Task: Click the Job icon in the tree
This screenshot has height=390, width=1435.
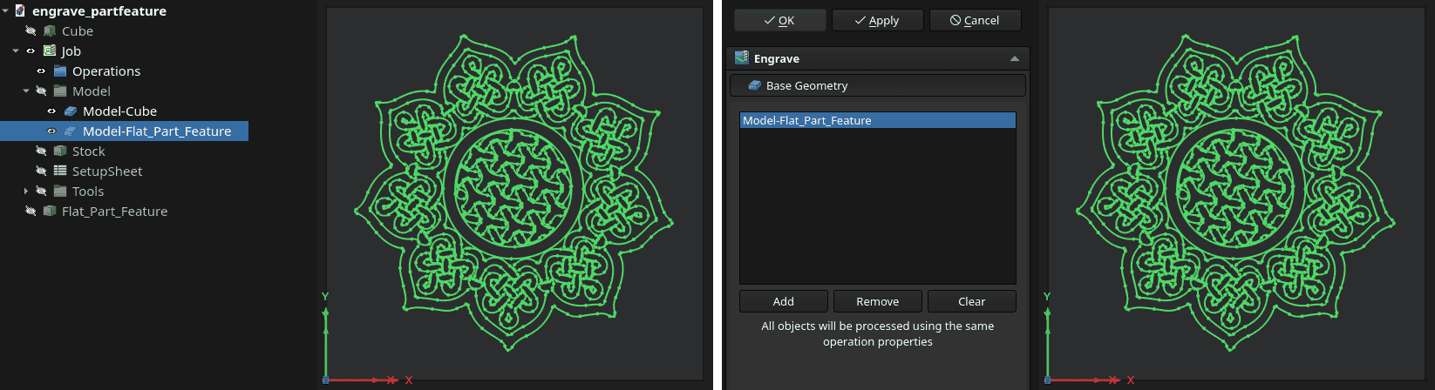Action: [50, 51]
